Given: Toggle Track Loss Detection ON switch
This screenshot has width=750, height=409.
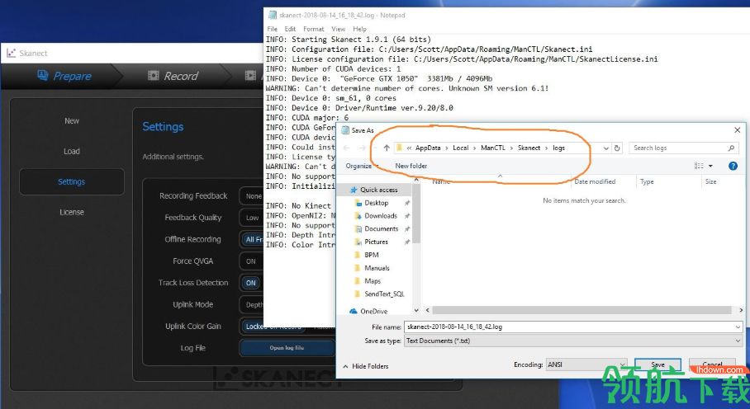Looking at the screenshot, I should tap(250, 283).
